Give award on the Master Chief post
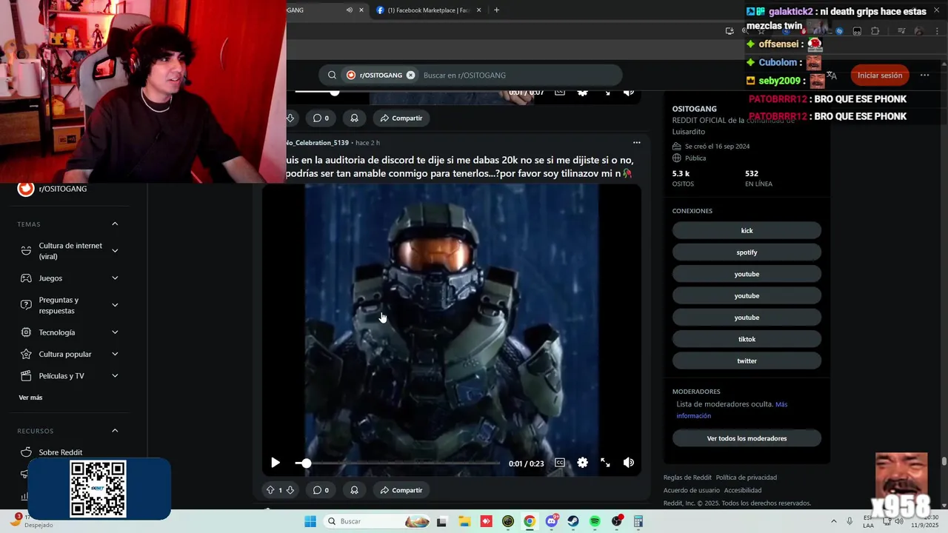The height and width of the screenshot is (533, 948). 354,490
